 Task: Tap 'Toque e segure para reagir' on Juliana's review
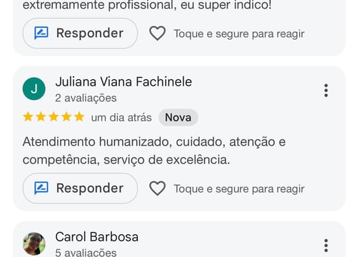point(239,189)
